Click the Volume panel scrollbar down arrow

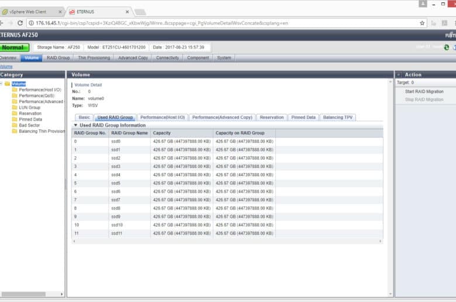pyautogui.click(x=391, y=294)
